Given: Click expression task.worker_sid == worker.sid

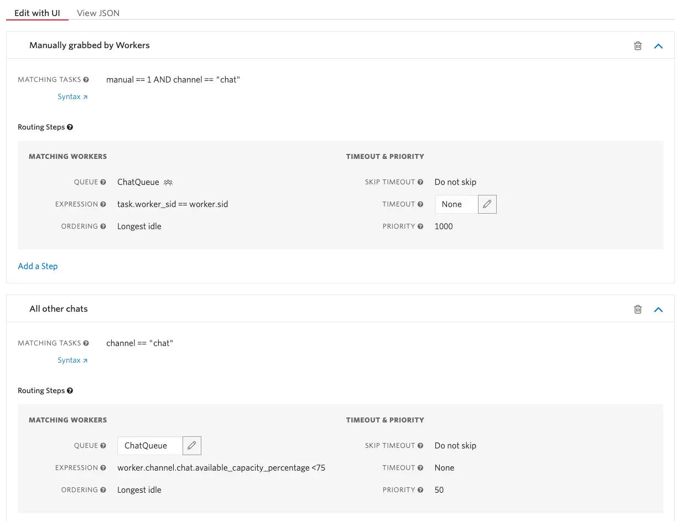Looking at the screenshot, I should (173, 204).
